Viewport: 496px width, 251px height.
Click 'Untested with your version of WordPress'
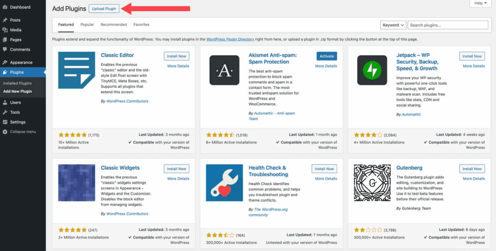(301, 243)
